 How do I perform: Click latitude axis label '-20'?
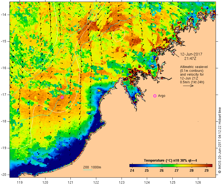[x=3, y=175]
